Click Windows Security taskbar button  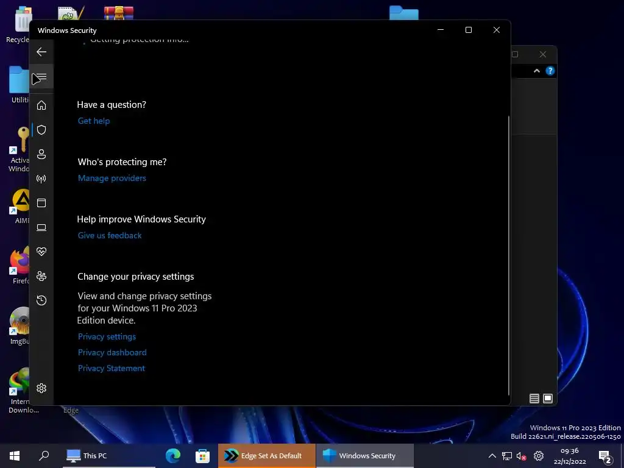click(x=365, y=456)
